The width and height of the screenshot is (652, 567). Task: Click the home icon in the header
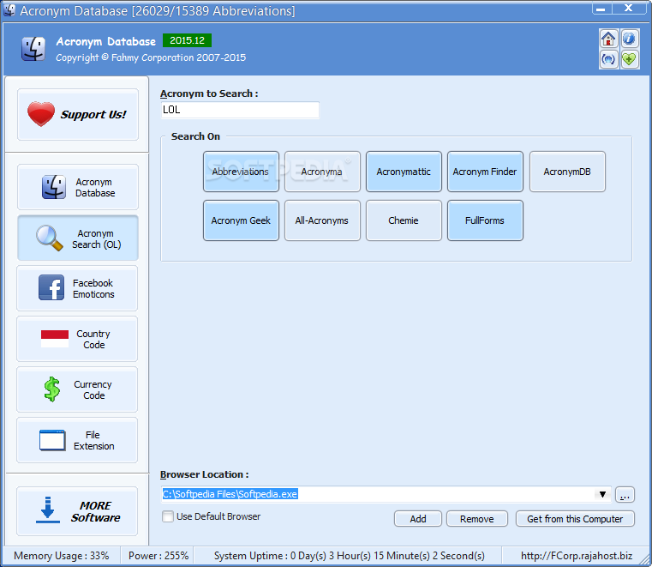tap(608, 39)
